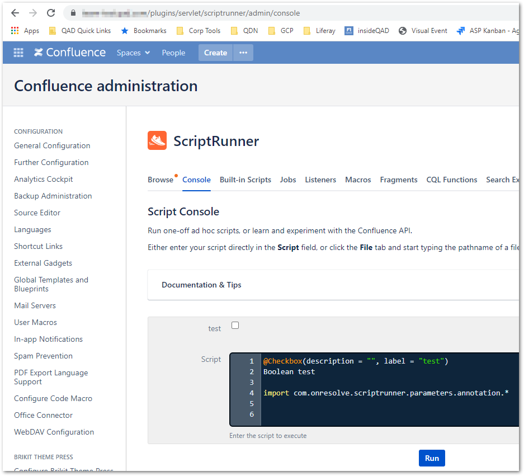
Task: Open PDF Export Language Support
Action: [x=51, y=377]
